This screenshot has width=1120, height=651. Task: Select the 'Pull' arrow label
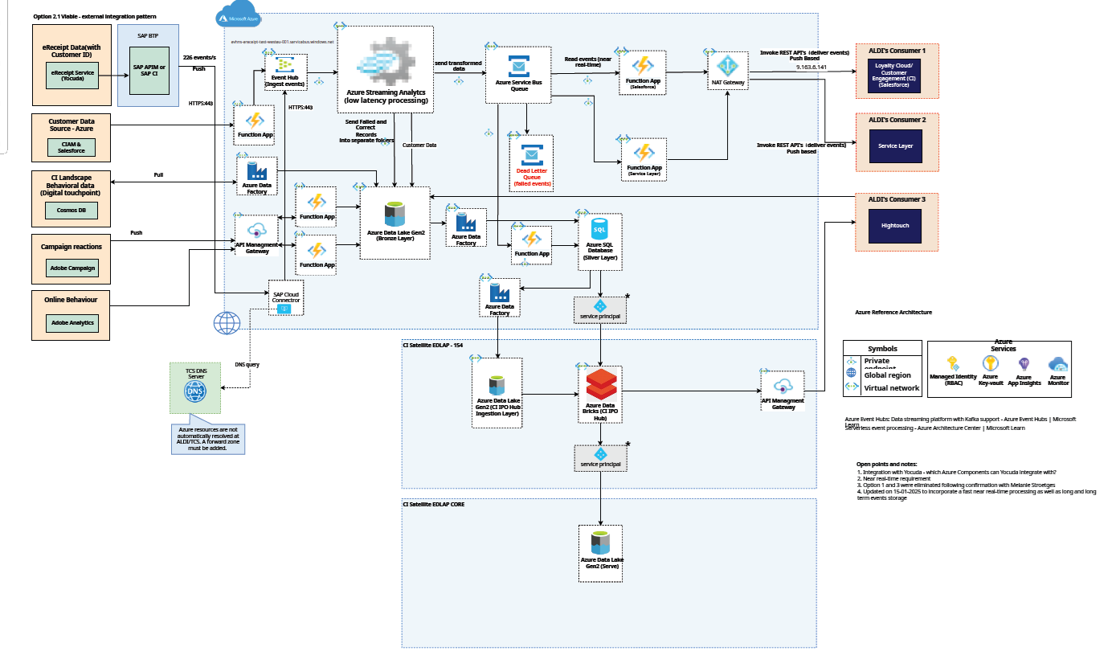point(158,174)
